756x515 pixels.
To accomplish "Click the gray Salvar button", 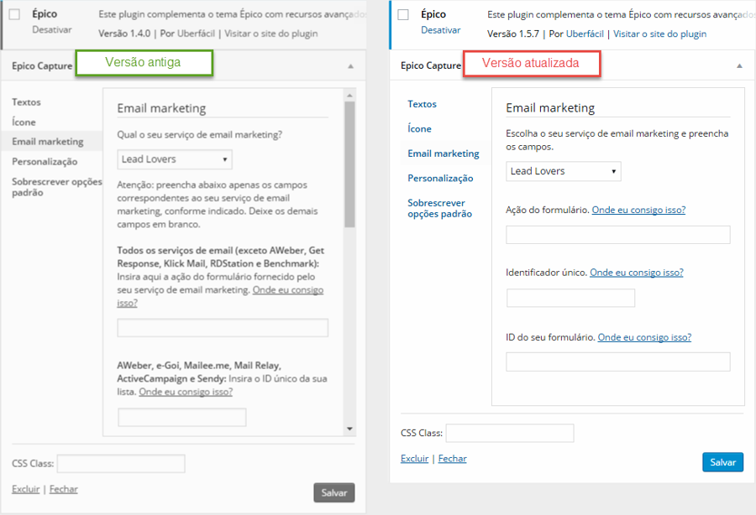I will [x=334, y=492].
